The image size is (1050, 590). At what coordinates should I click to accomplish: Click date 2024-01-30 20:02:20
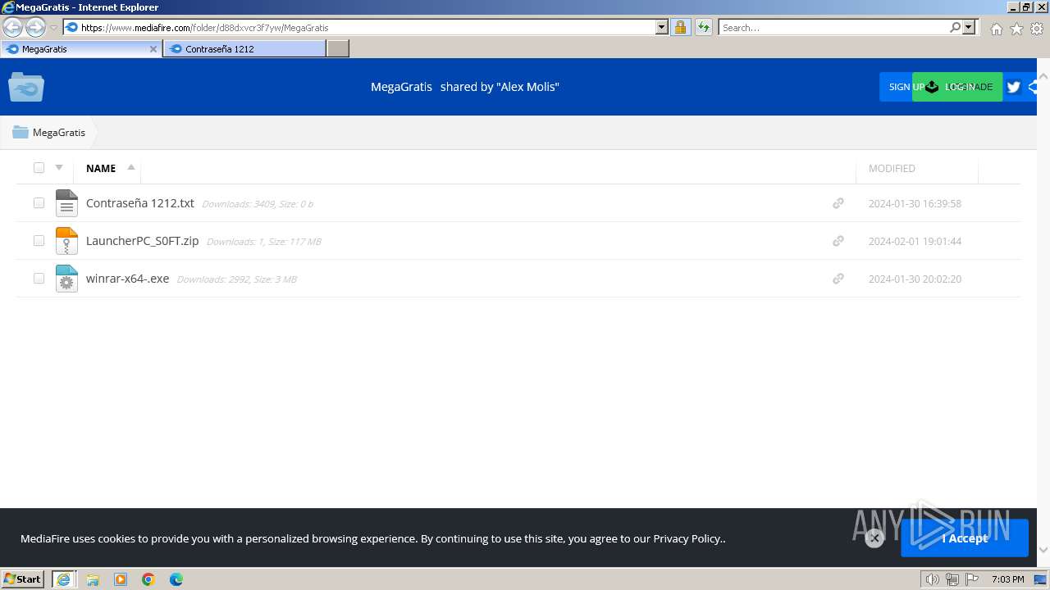click(915, 279)
